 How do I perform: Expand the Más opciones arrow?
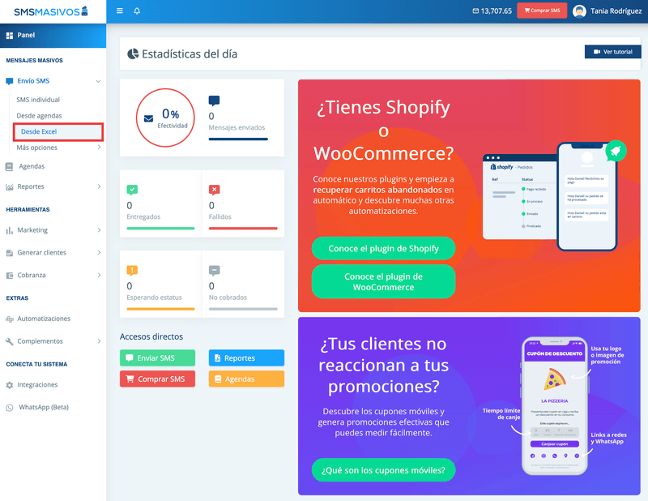(99, 148)
